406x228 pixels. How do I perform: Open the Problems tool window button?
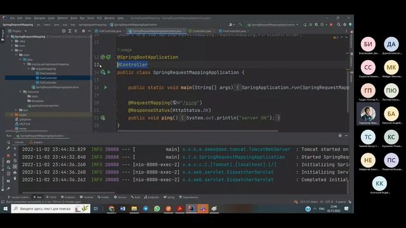pos(68,197)
